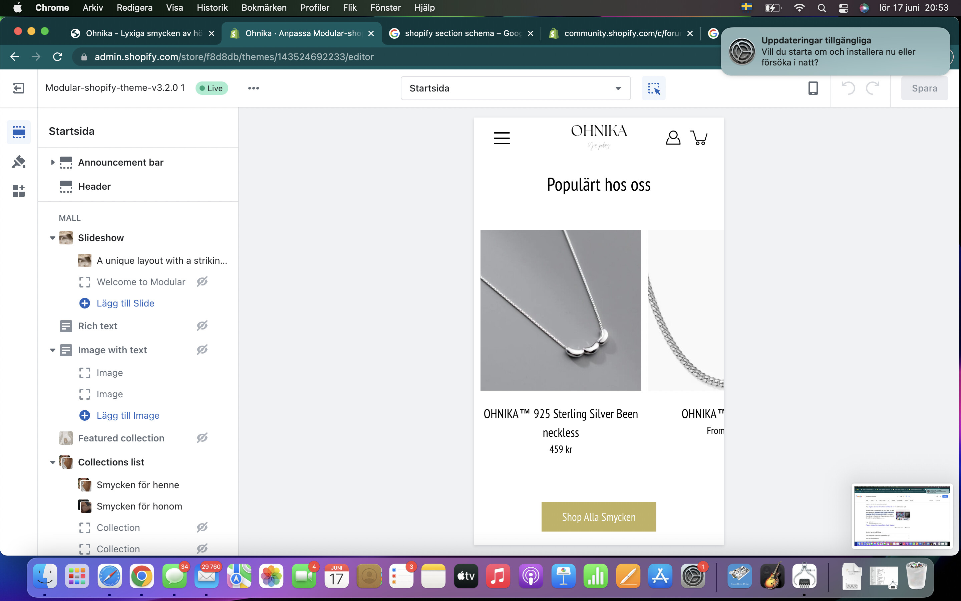Open System Settings from the dock
This screenshot has width=961, height=601.
tap(693, 576)
